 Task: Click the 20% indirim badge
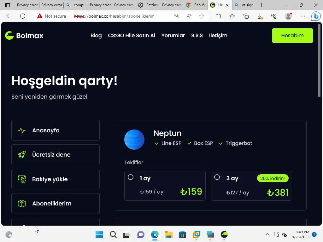(273, 178)
